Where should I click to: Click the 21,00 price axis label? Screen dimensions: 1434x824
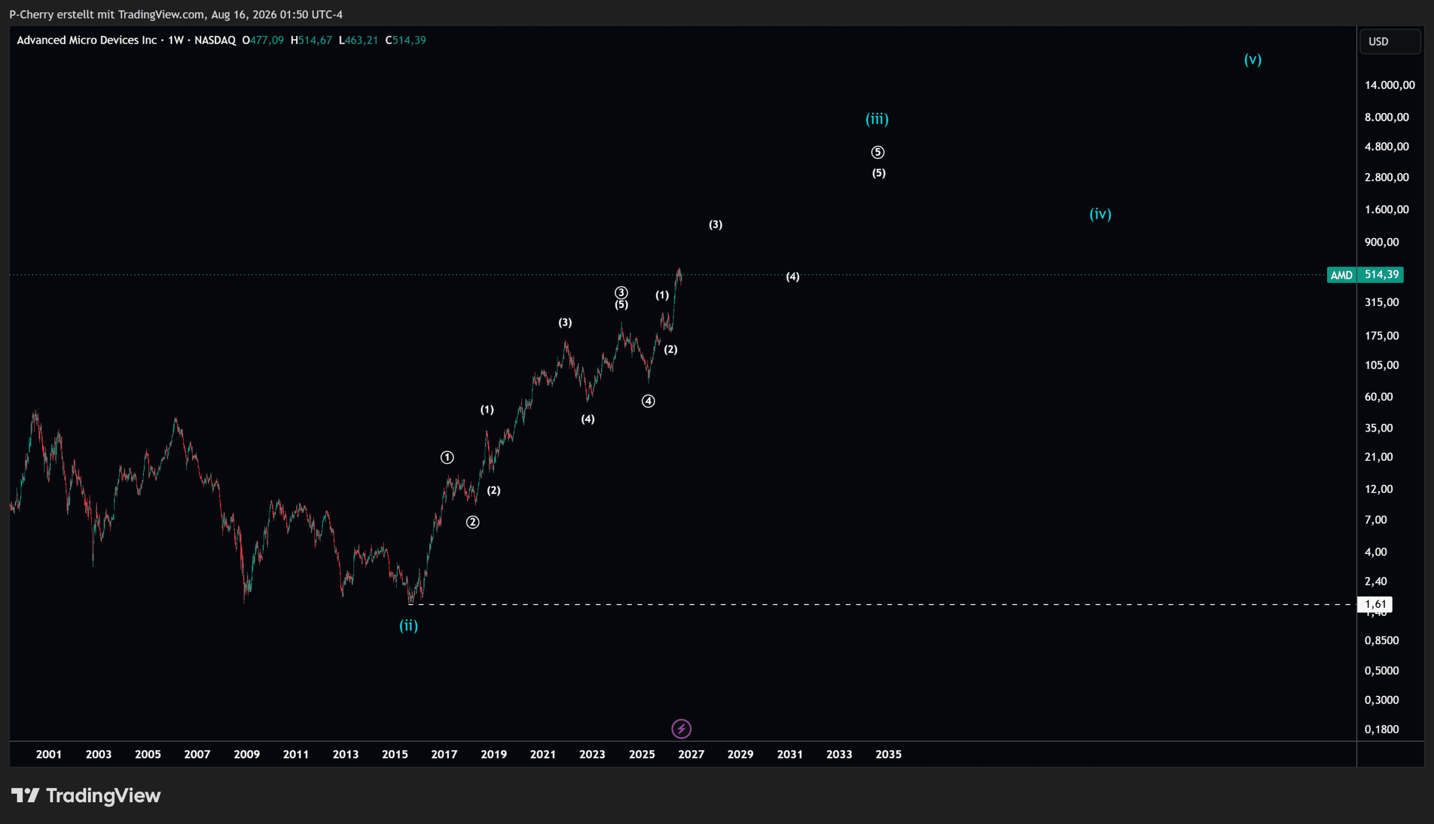[x=1379, y=457]
